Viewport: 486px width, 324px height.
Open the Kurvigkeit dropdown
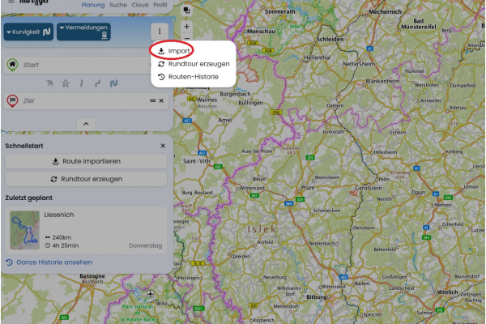(x=28, y=32)
